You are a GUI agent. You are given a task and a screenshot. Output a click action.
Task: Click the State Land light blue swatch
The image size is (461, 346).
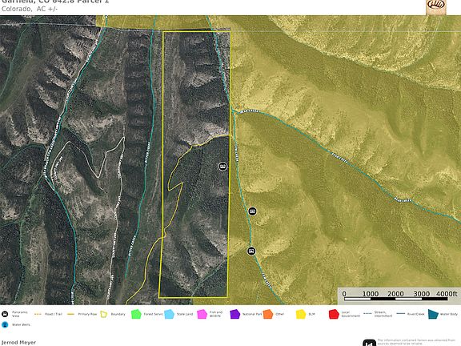tap(169, 314)
